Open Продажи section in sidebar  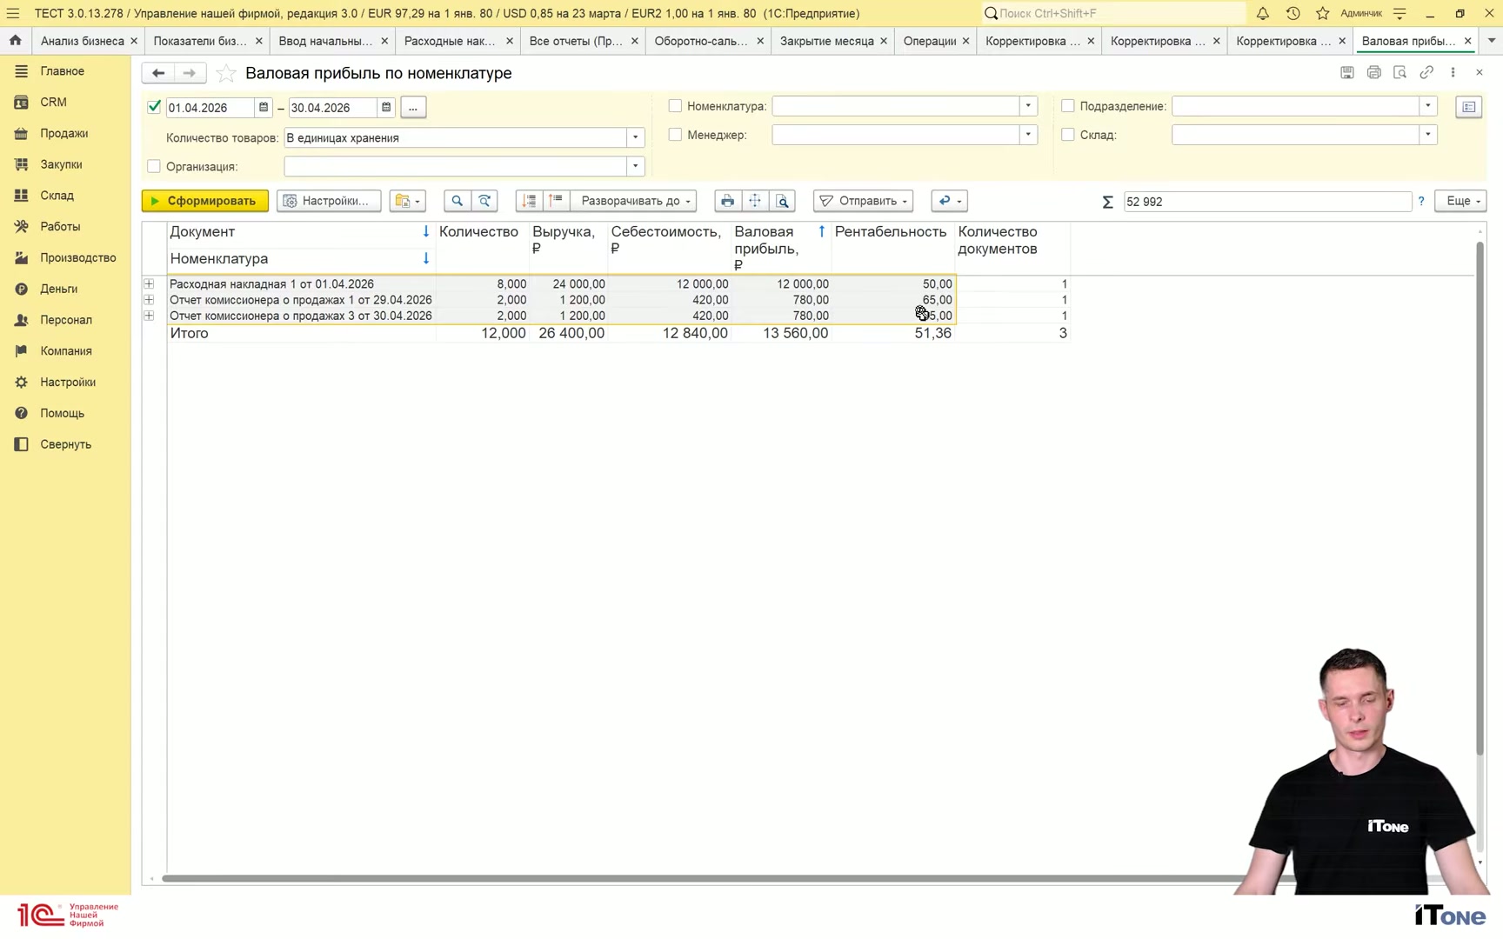point(63,133)
